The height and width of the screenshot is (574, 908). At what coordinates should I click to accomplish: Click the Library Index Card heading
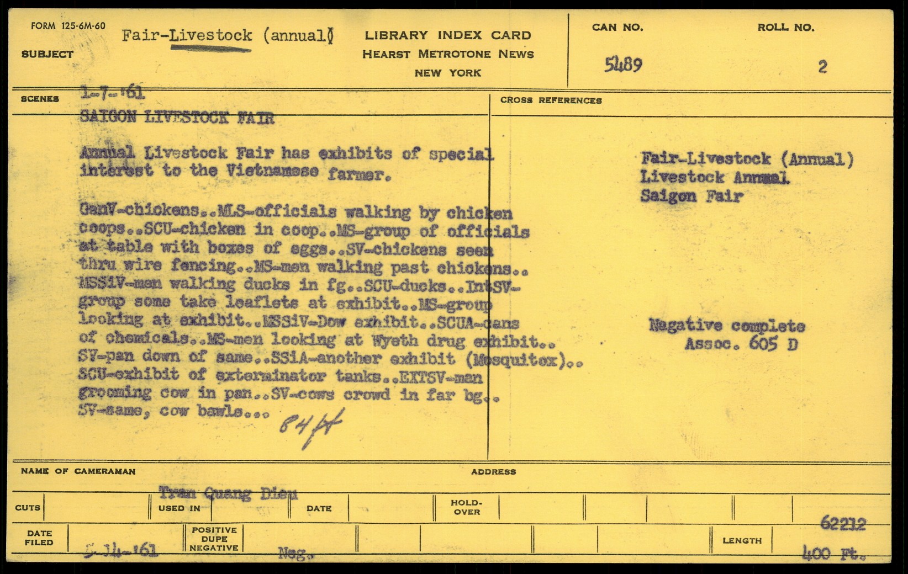(x=447, y=35)
